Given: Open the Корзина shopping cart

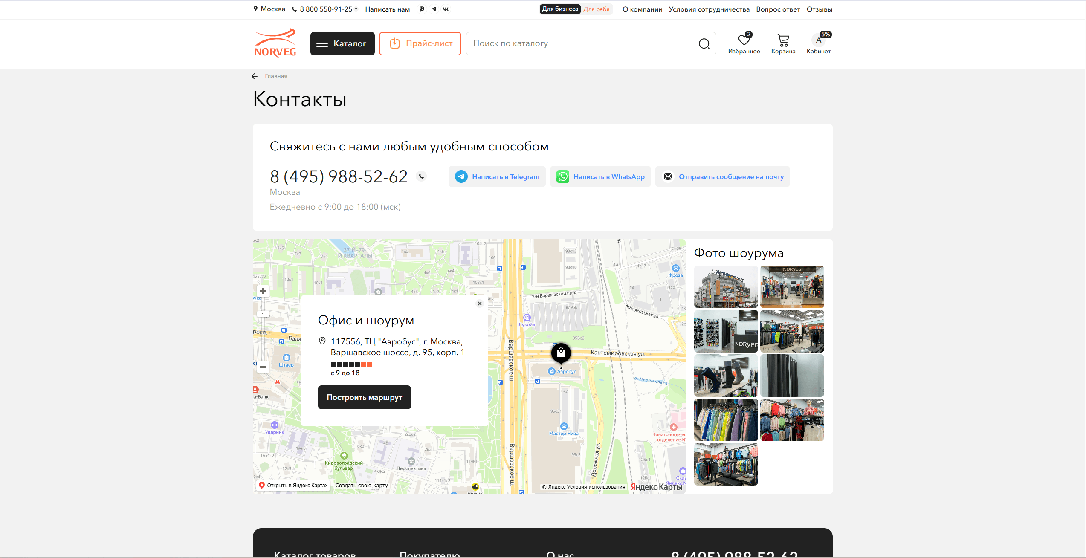Looking at the screenshot, I should point(783,40).
